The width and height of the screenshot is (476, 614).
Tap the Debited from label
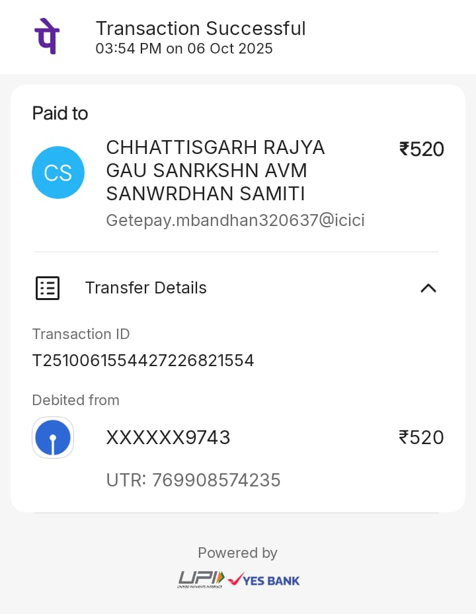click(75, 400)
